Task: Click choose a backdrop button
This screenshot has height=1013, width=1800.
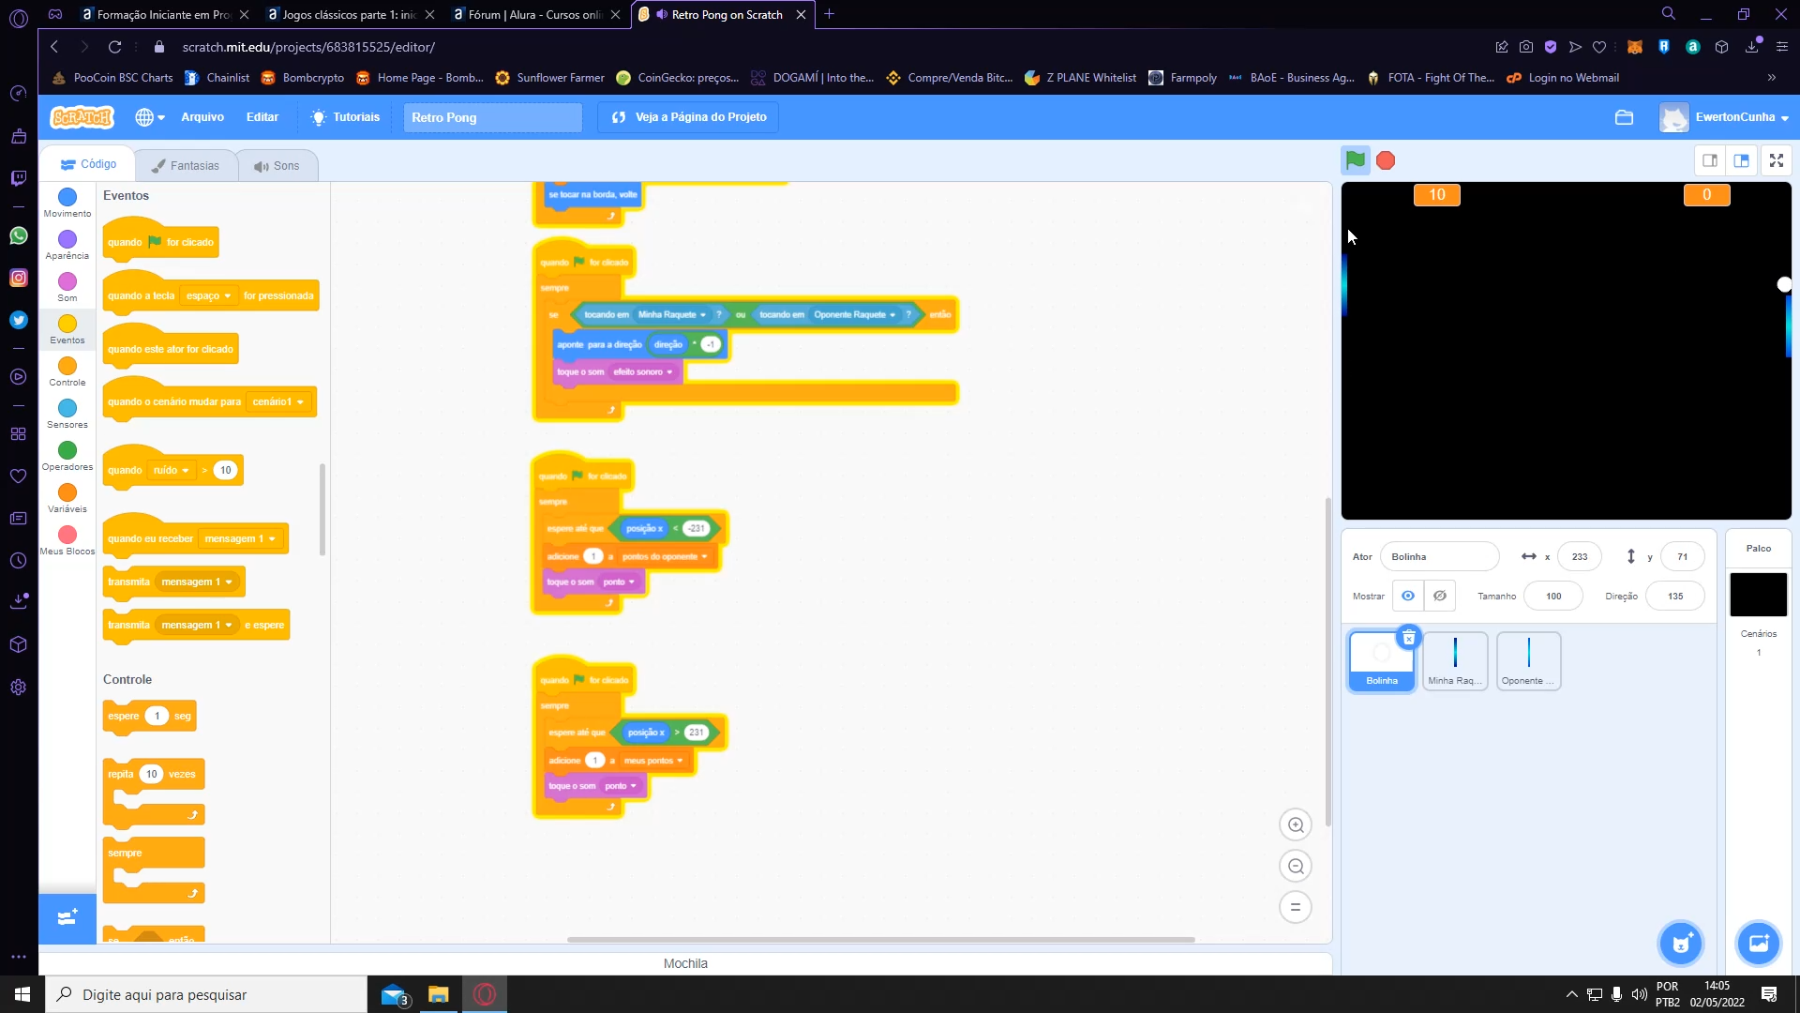Action: pyautogui.click(x=1758, y=944)
